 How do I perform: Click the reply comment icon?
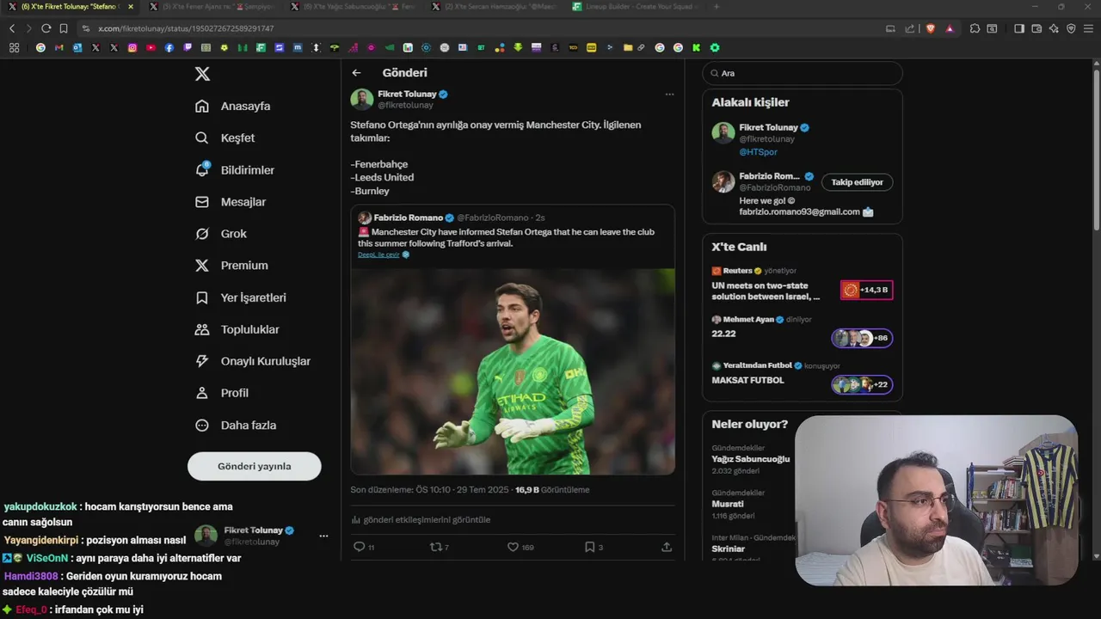tap(360, 547)
